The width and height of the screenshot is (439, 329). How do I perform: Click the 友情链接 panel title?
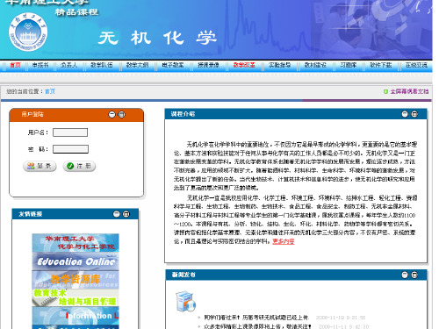(x=31, y=214)
